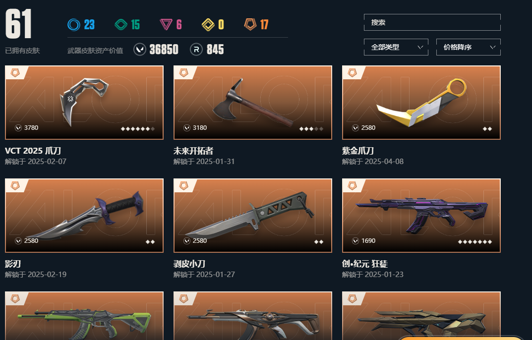Viewport: 532px width, 340px height.
Task: Click the green rifle skin in bottom row
Action: pyautogui.click(x=84, y=316)
